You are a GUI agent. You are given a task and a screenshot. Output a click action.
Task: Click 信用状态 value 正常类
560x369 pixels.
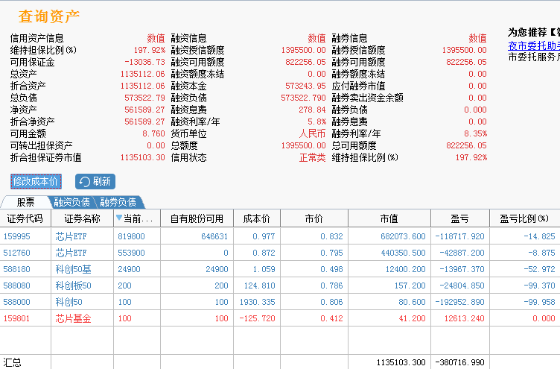point(313,158)
